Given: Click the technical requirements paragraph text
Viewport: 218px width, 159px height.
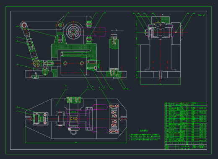Looking at the screenshot, I should [x=145, y=137].
